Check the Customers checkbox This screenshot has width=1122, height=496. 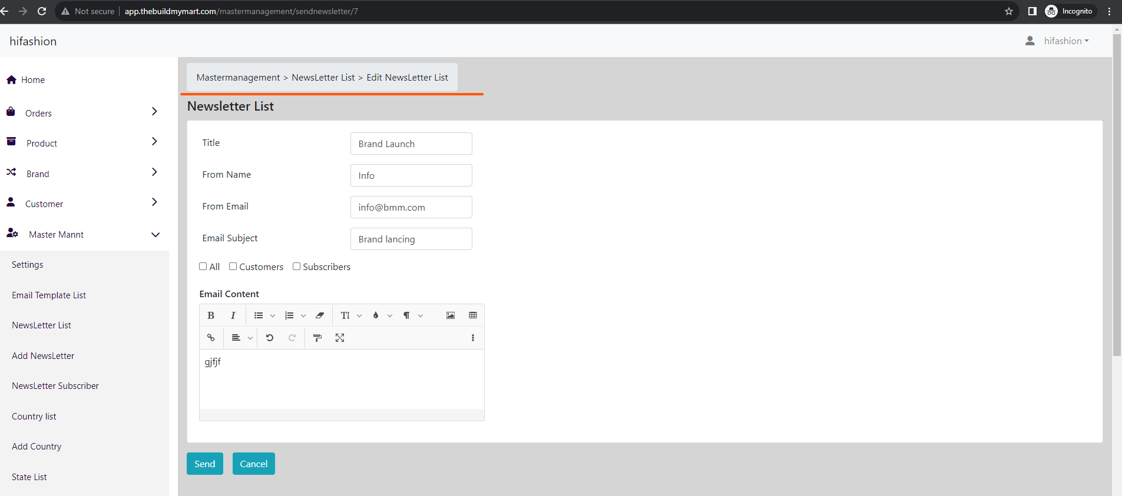233,267
